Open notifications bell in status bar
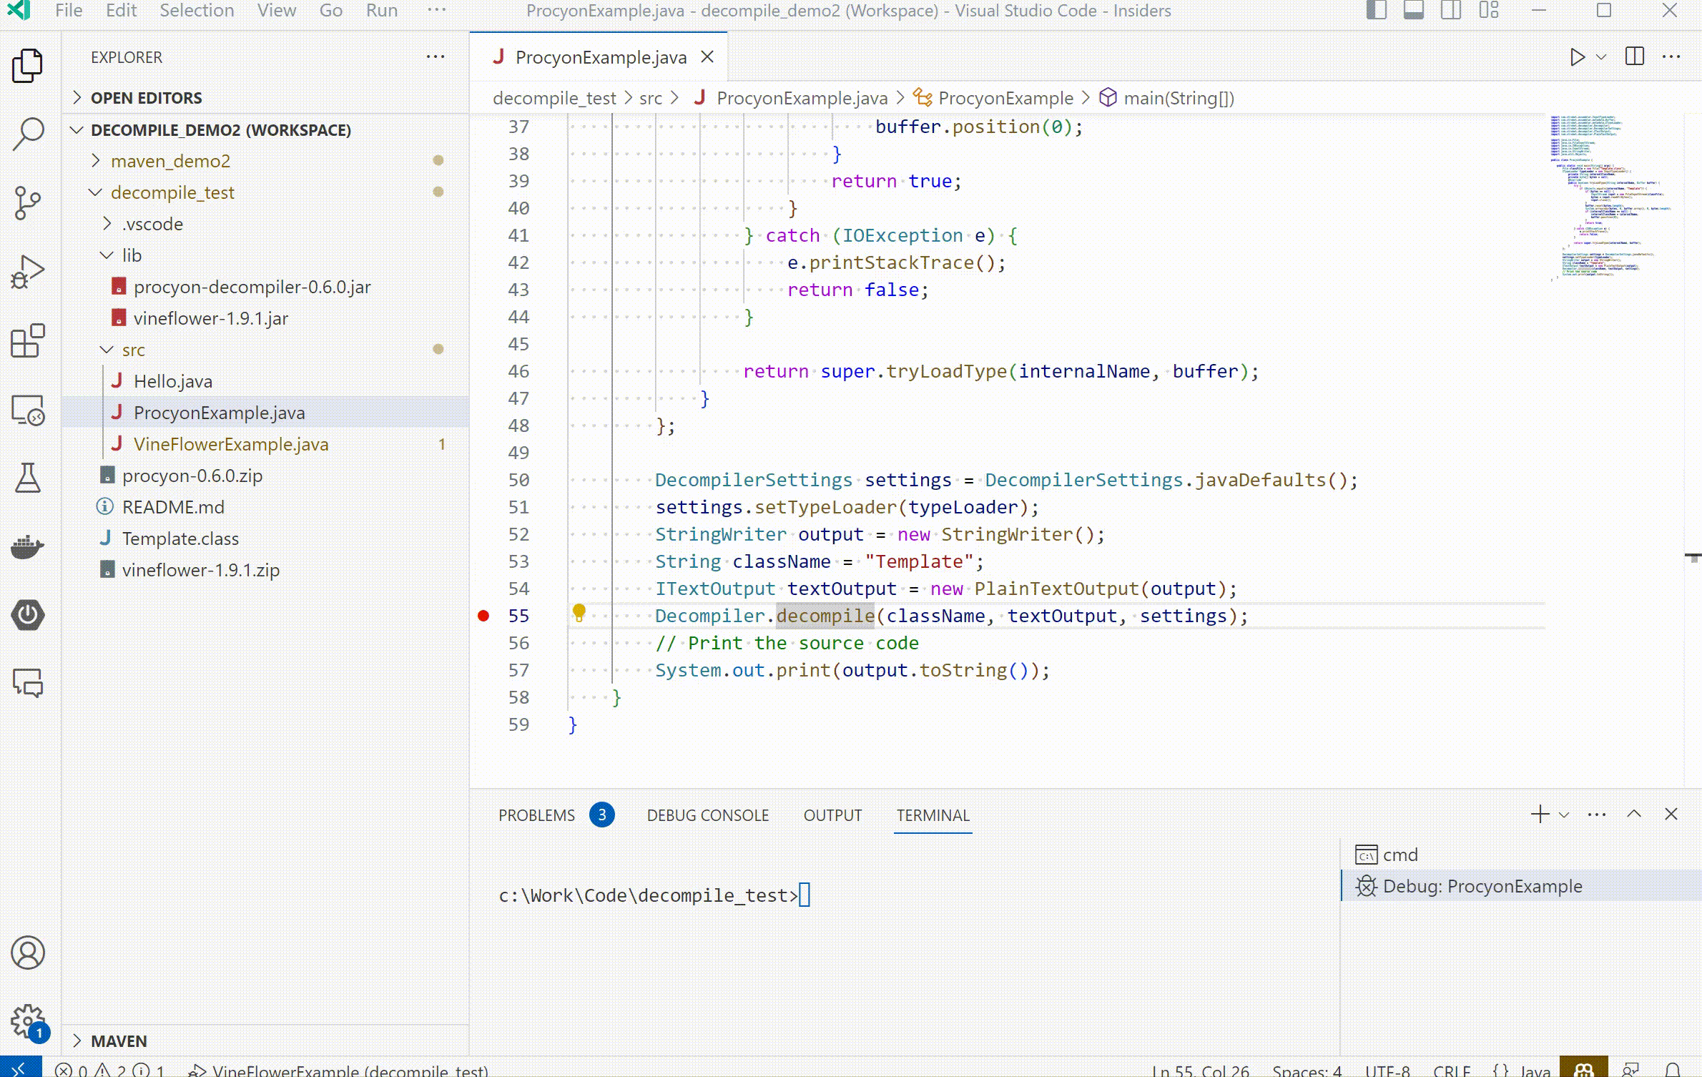 pyautogui.click(x=1672, y=1070)
